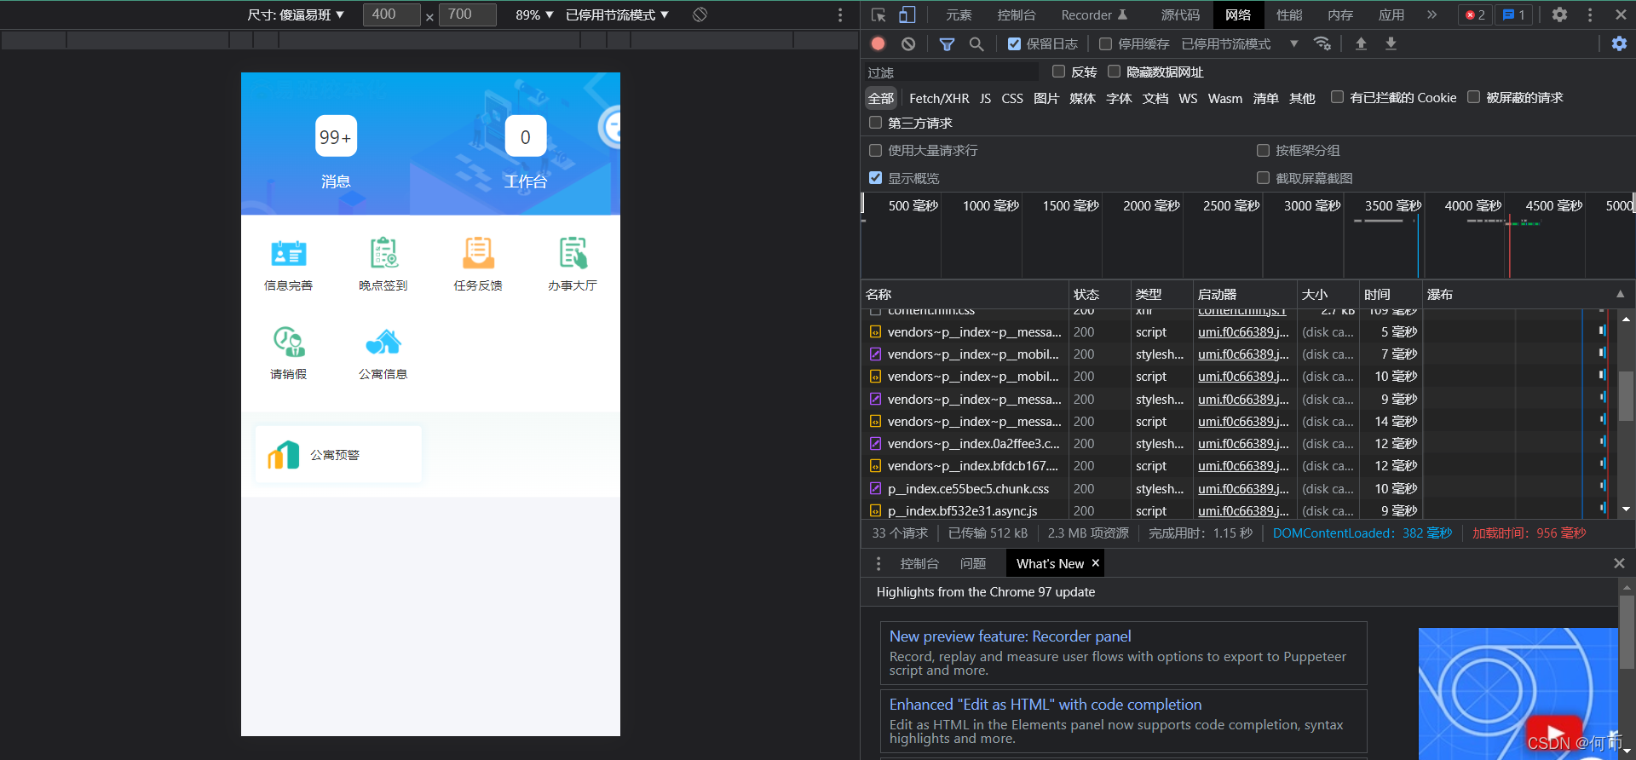Click the network 过滤 filter input
Image resolution: width=1636 pixels, height=760 pixels.
coord(952,72)
